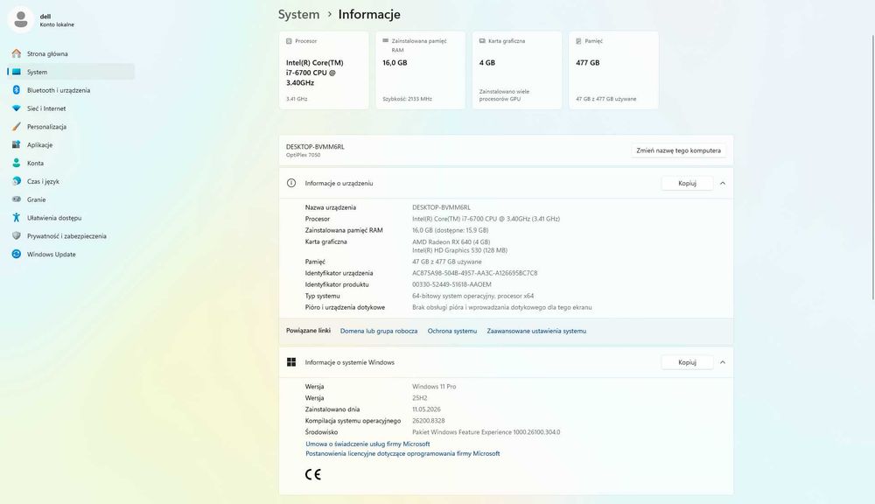875x504 pixels.
Task: Click the page vertical scrollbar
Action: click(872, 167)
